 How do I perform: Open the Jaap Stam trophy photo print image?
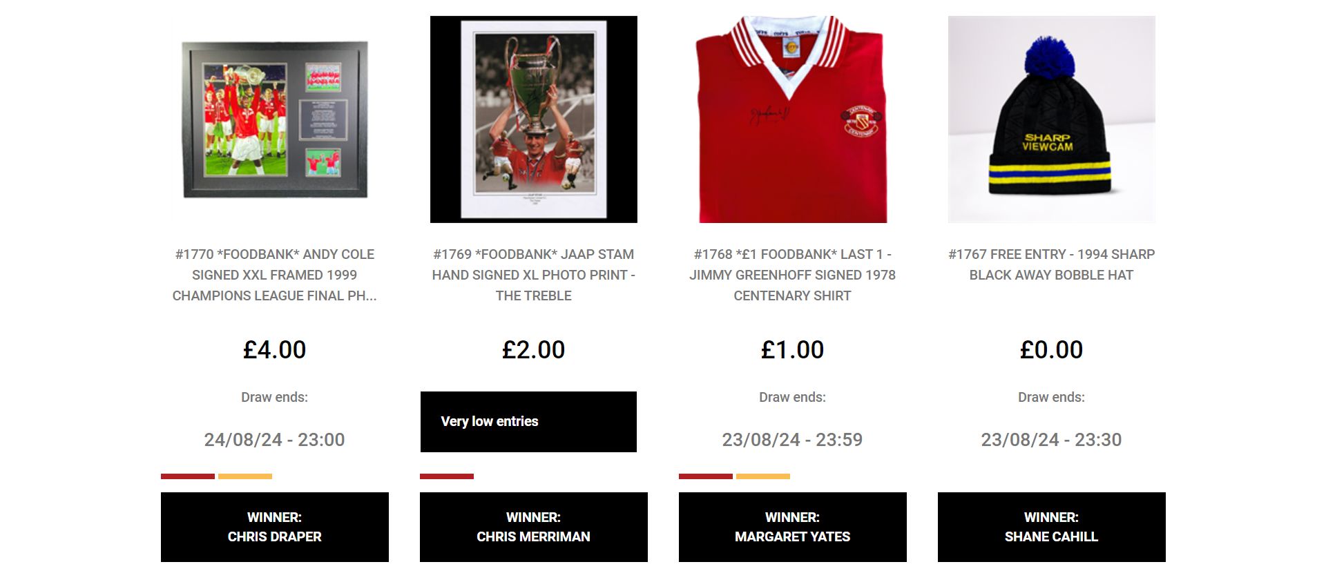click(534, 119)
